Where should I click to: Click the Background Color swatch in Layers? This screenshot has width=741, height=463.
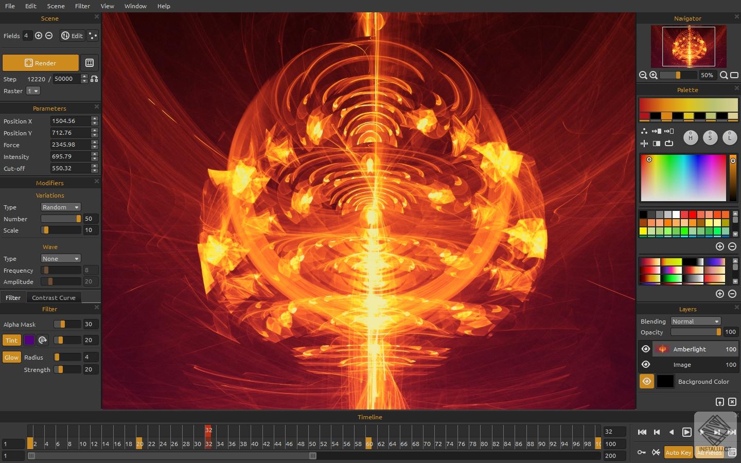pos(665,381)
